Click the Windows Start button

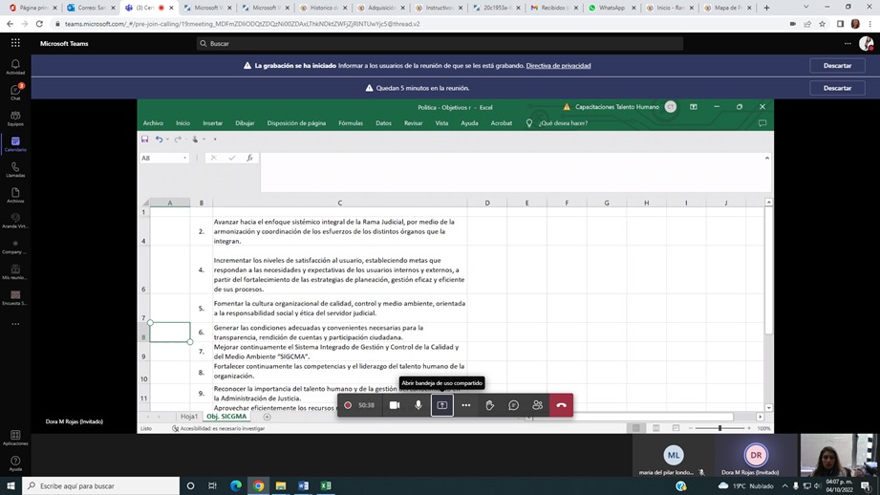click(11, 486)
